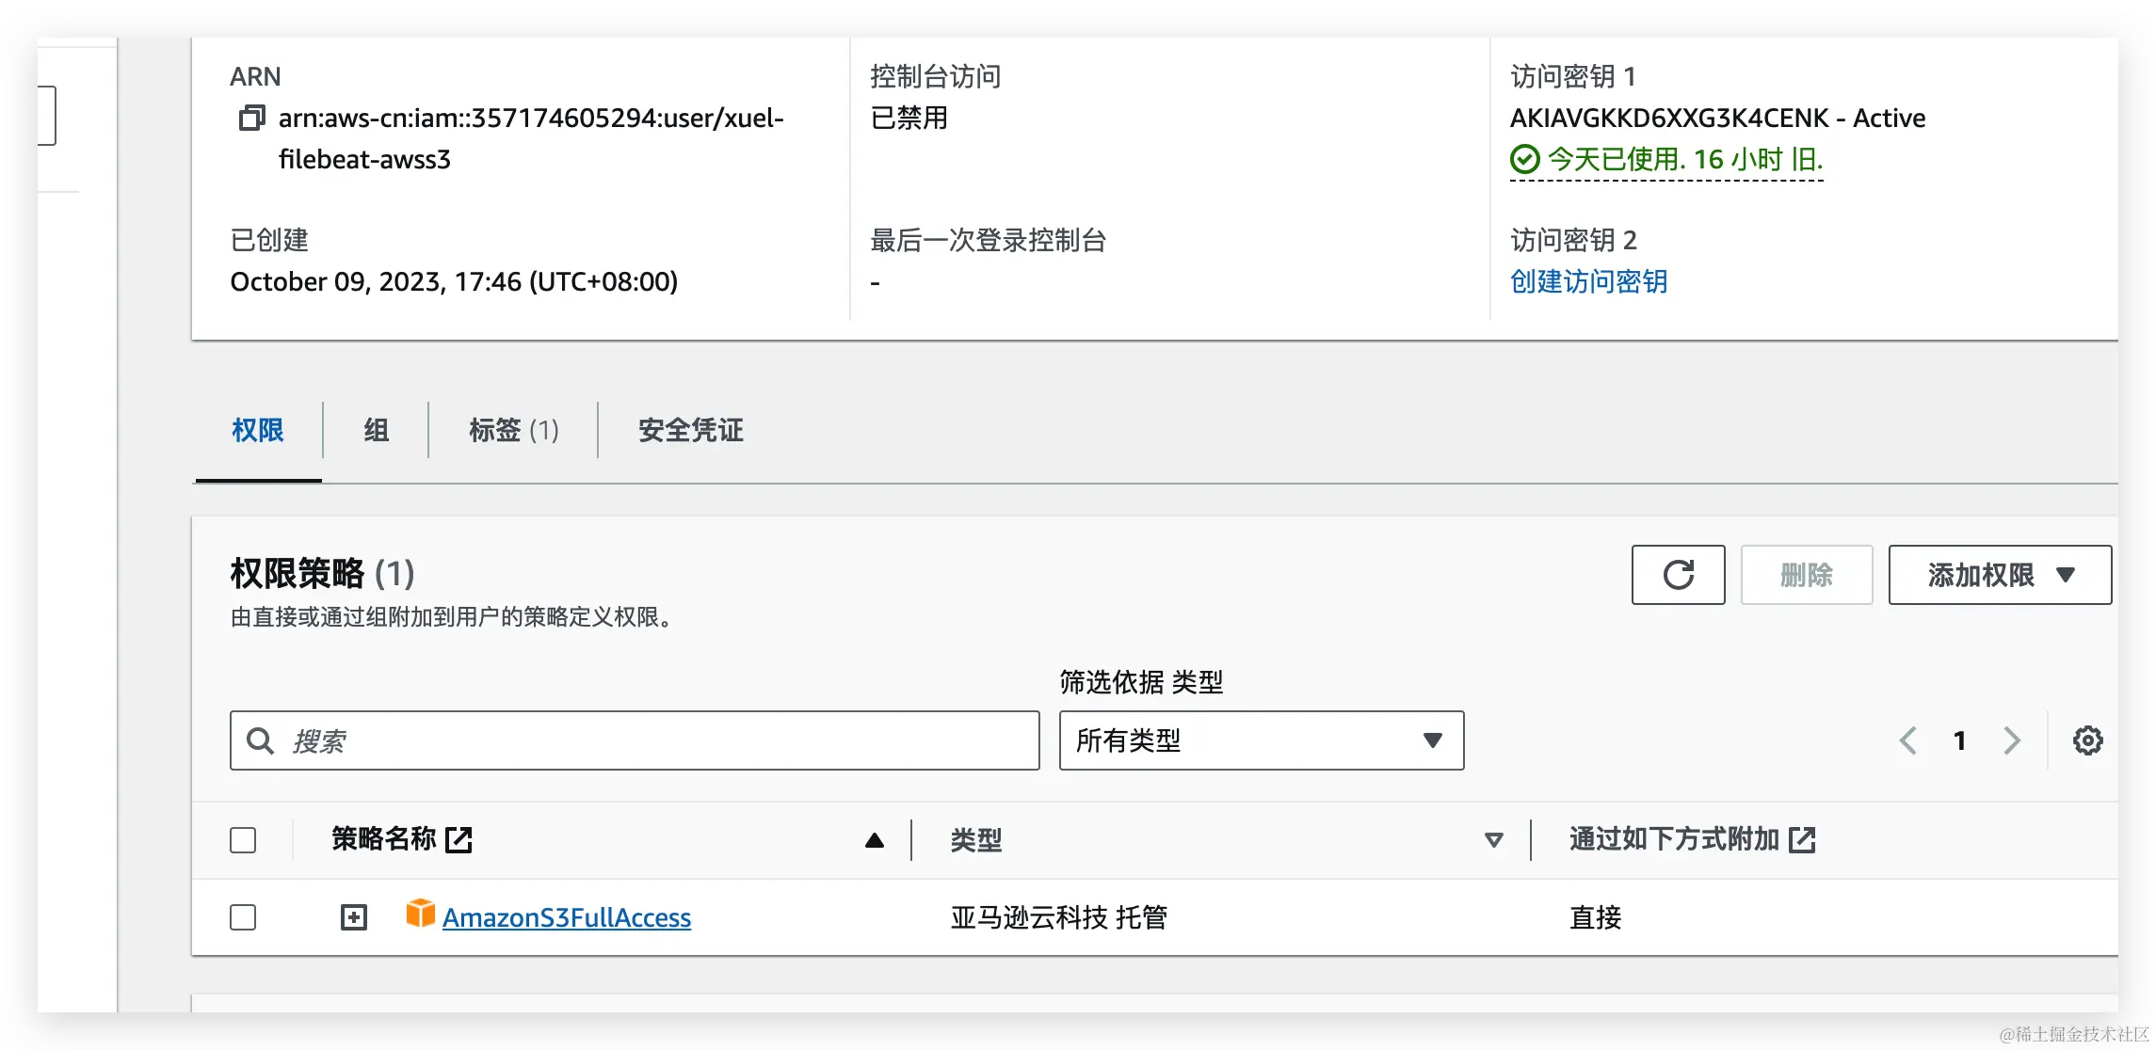Click the green access key status check icon
The width and height of the screenshot is (2156, 1050).
click(1524, 160)
